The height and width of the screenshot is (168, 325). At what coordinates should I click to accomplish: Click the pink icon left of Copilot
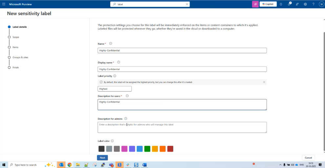click(255, 4)
